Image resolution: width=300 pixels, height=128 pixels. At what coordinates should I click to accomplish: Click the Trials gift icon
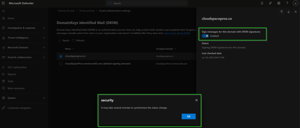click(4, 81)
